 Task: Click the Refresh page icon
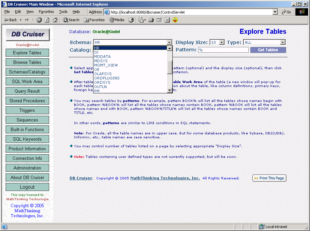tap(47, 20)
